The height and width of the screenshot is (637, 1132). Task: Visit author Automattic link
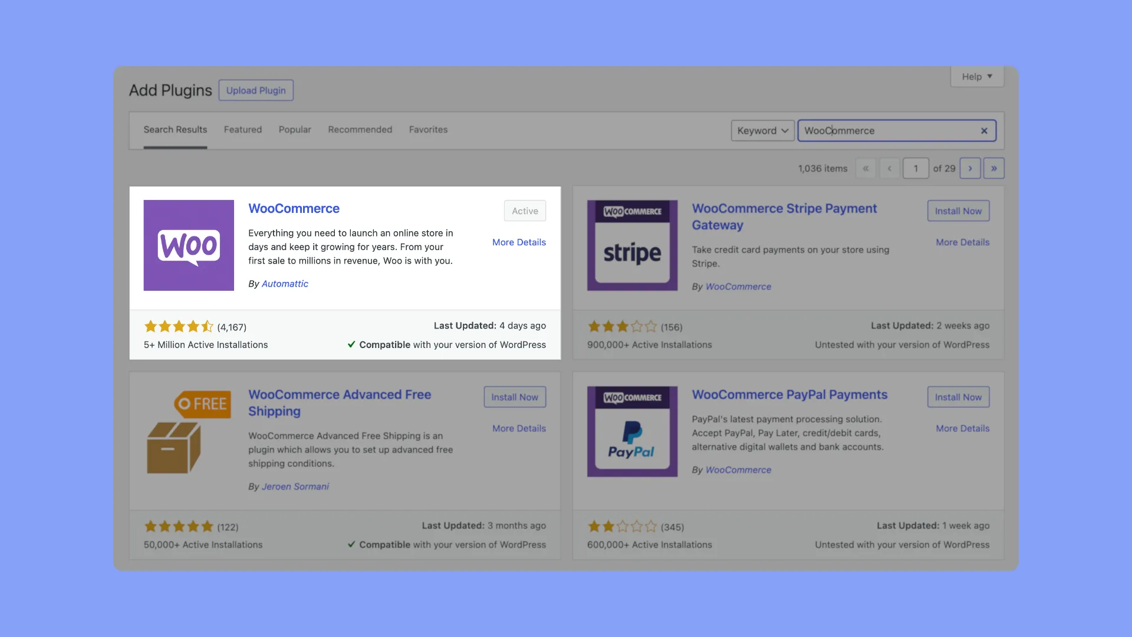point(285,284)
